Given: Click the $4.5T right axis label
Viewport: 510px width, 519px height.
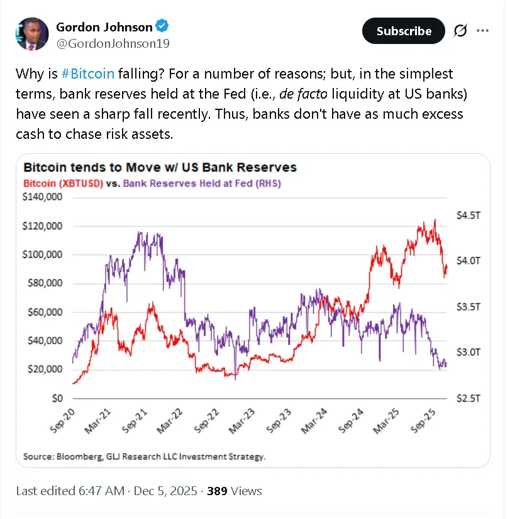Looking at the screenshot, I should click(468, 214).
